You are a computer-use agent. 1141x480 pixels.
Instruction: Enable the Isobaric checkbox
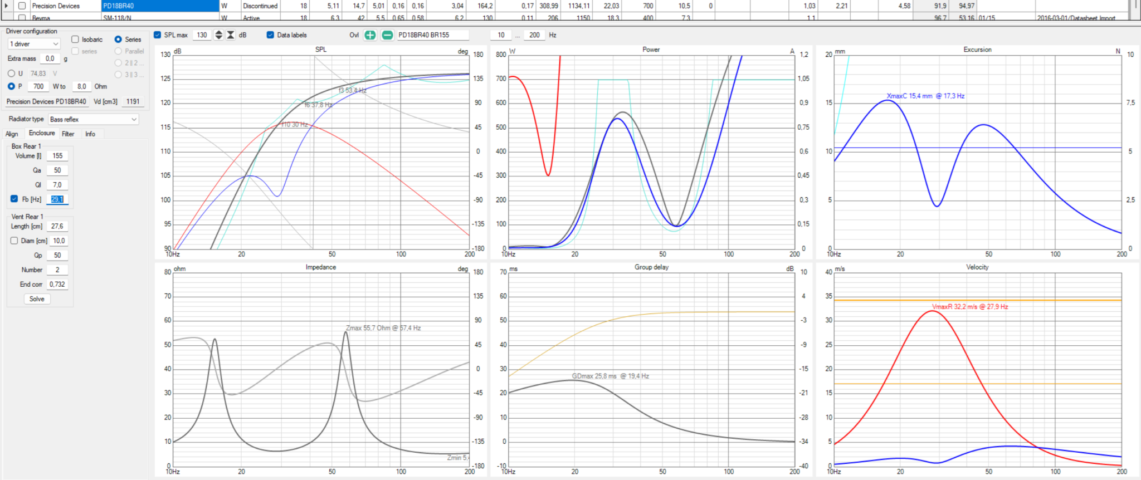pos(75,40)
